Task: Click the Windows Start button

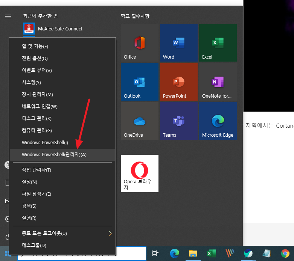Action: click(8, 253)
